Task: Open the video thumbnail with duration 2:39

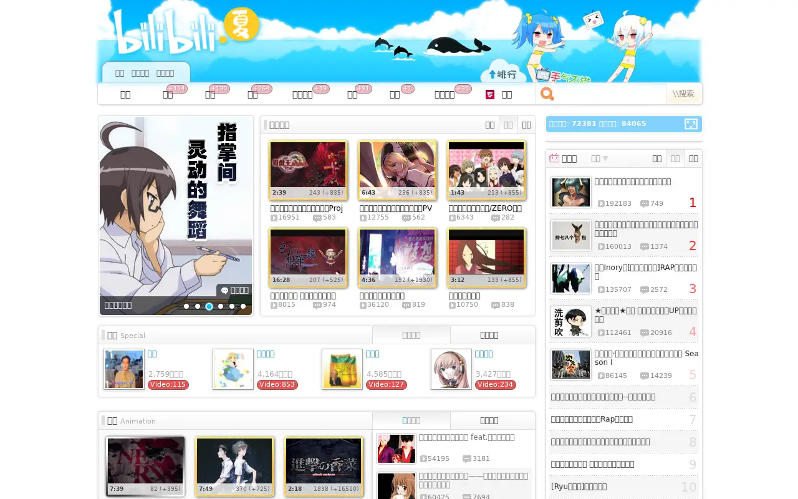Action: coord(308,170)
